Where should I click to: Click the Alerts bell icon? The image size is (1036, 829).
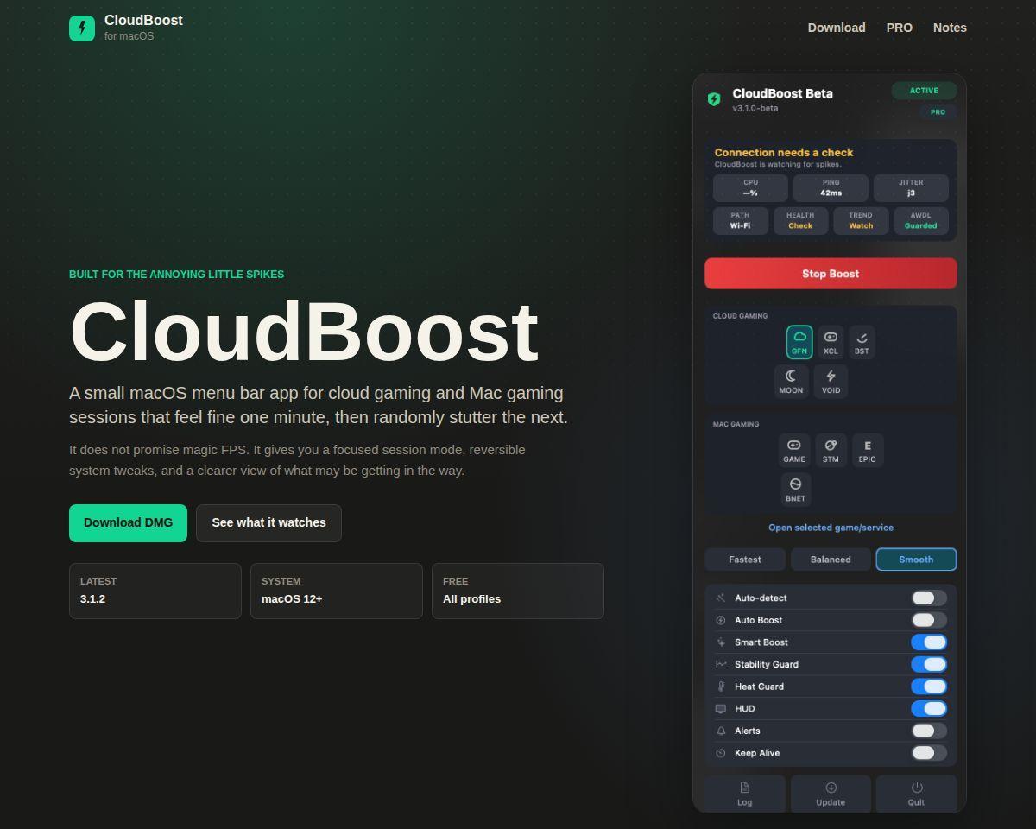click(721, 731)
